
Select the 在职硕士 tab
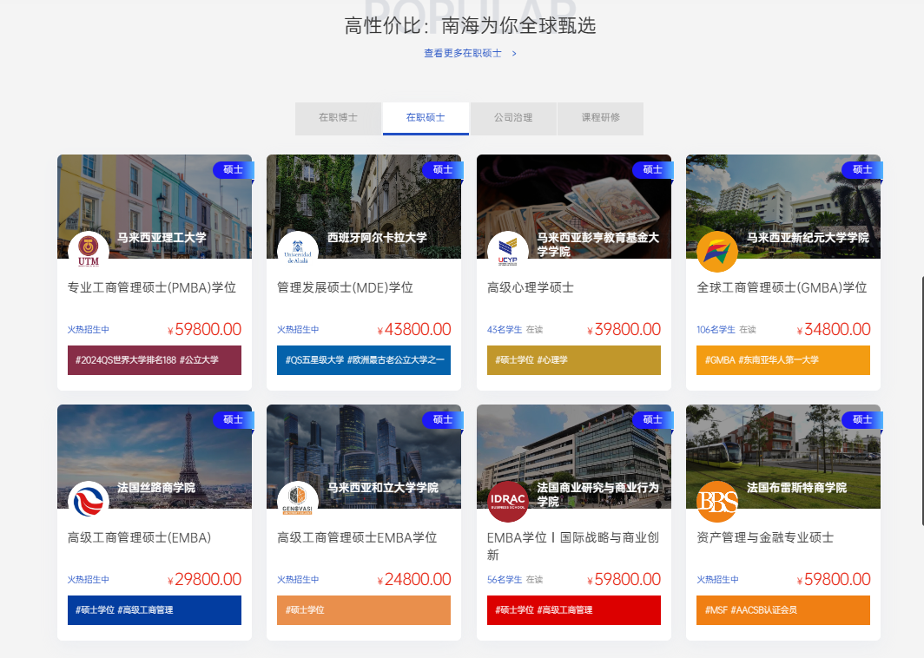tap(426, 118)
